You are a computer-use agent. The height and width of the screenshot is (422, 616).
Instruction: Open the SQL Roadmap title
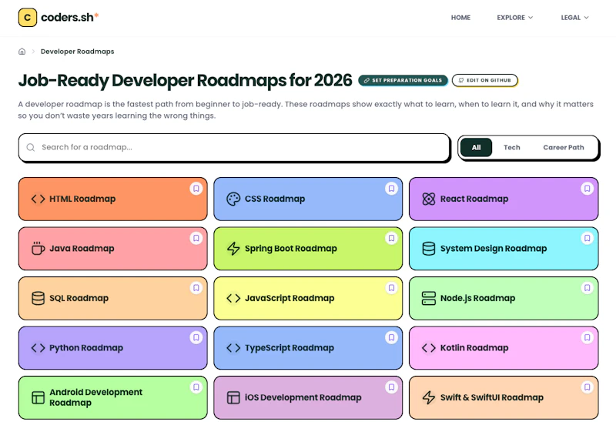(79, 298)
